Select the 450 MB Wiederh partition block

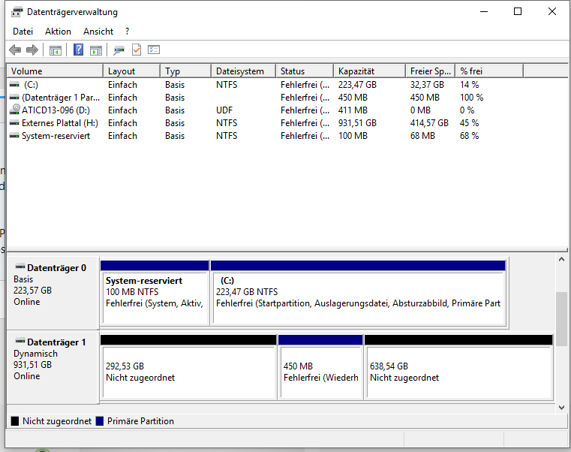[x=320, y=367]
